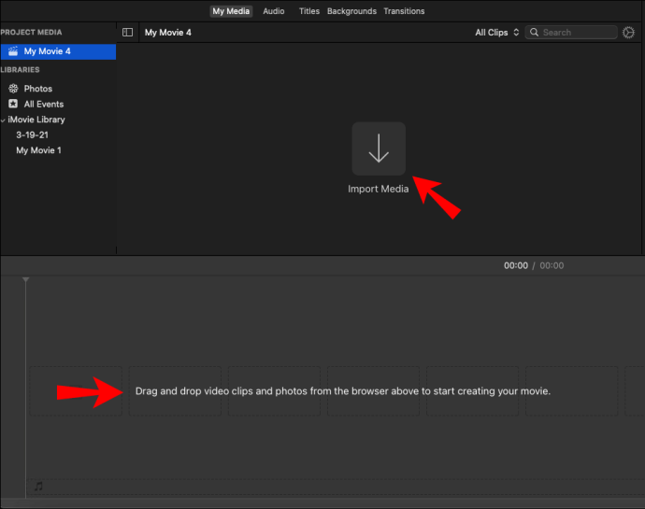Screen dimensions: 645x509
Task: Click the All Events star icon
Action: [x=13, y=104]
